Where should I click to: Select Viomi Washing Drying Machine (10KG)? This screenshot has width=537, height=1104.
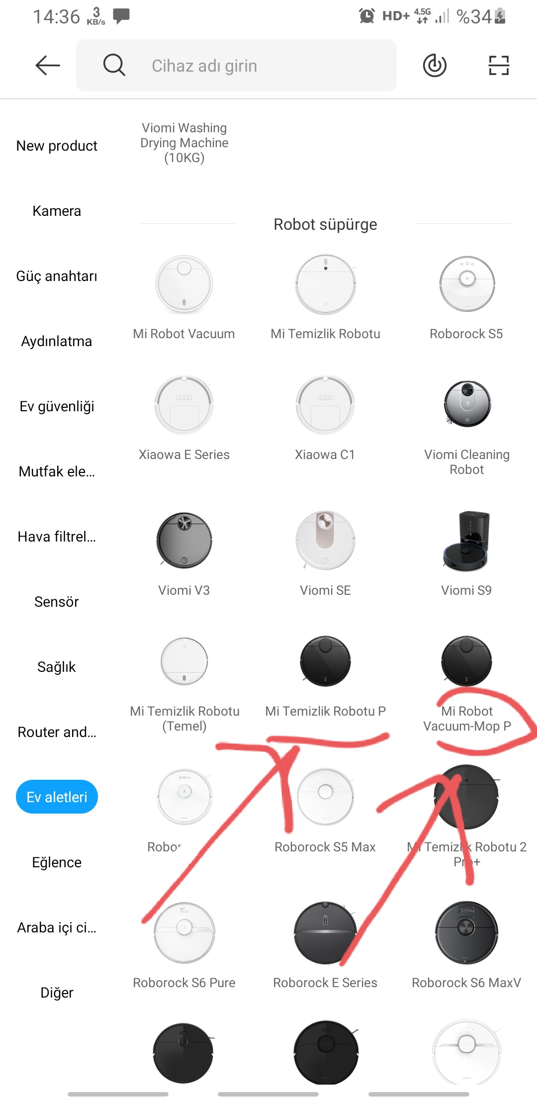click(184, 143)
